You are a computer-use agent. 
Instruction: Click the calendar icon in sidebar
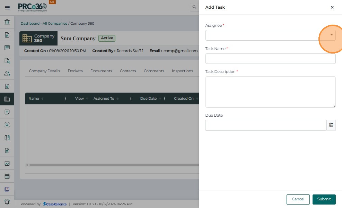tap(7, 176)
